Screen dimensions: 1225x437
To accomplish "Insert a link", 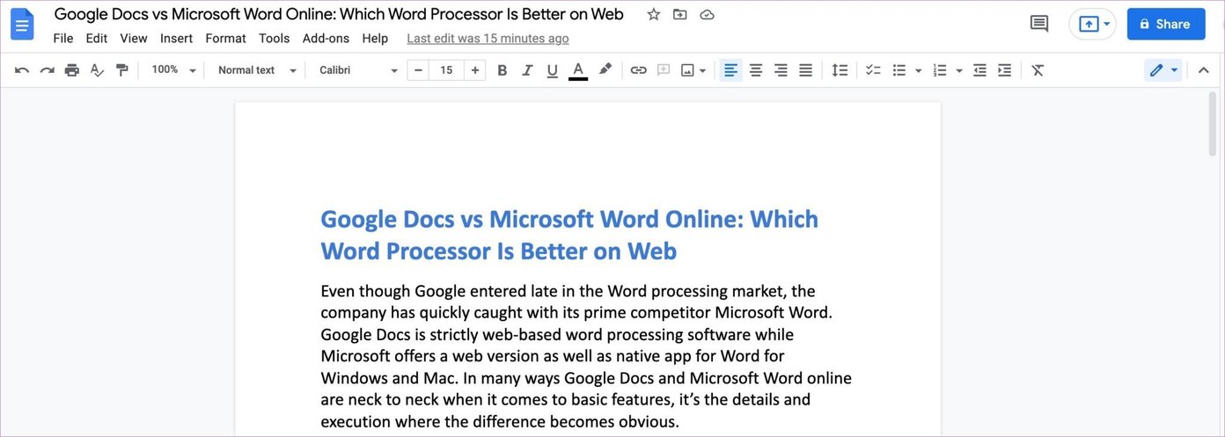I will (639, 70).
